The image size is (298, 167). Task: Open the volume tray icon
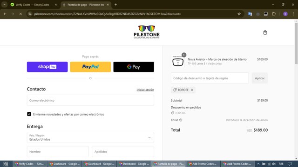[274, 164]
